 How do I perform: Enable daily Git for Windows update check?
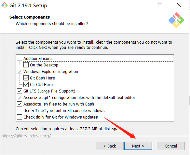(x=20, y=117)
